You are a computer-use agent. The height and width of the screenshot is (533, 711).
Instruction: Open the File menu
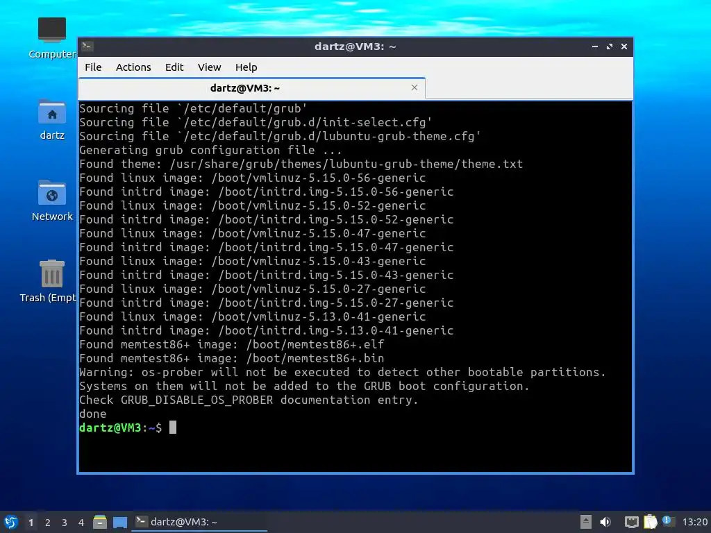click(x=93, y=67)
